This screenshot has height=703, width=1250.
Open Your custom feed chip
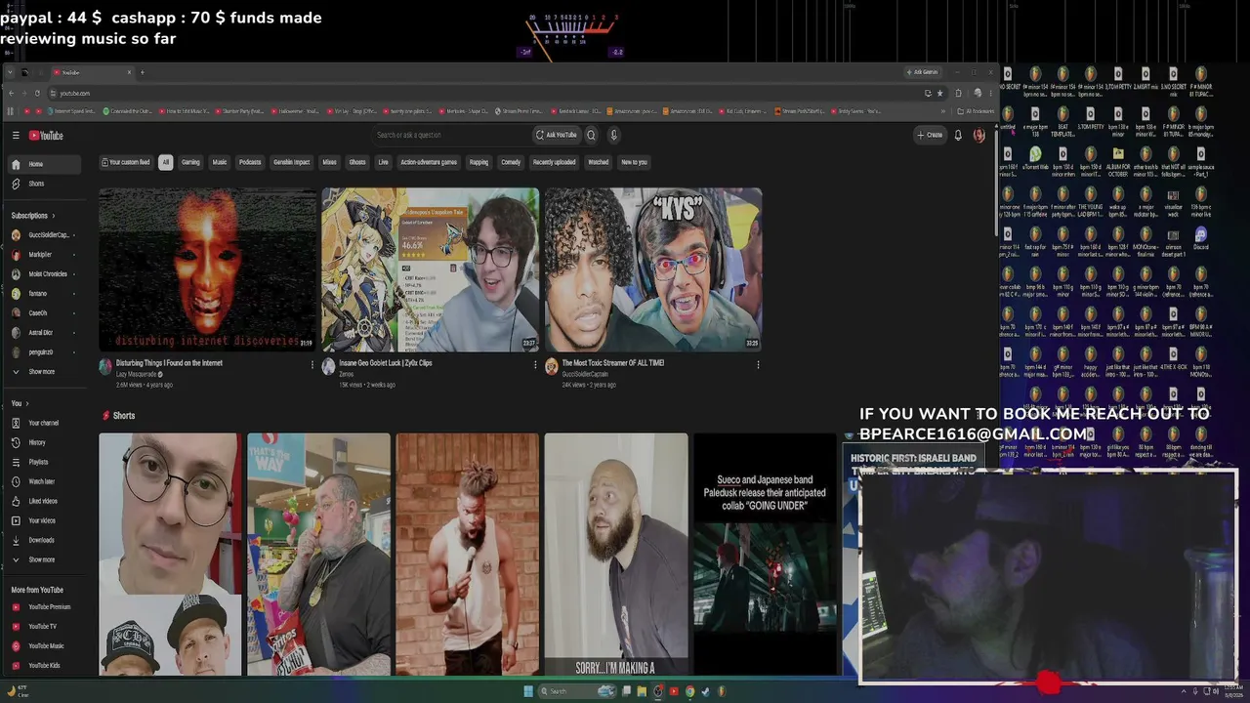point(126,162)
